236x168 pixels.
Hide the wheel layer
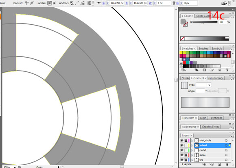point(182,145)
